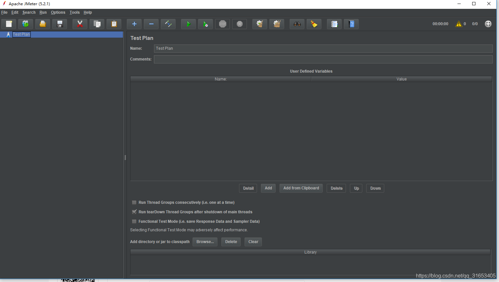Click the 0/0 thread count text
Viewport: 499px width, 282px height.
475,24
